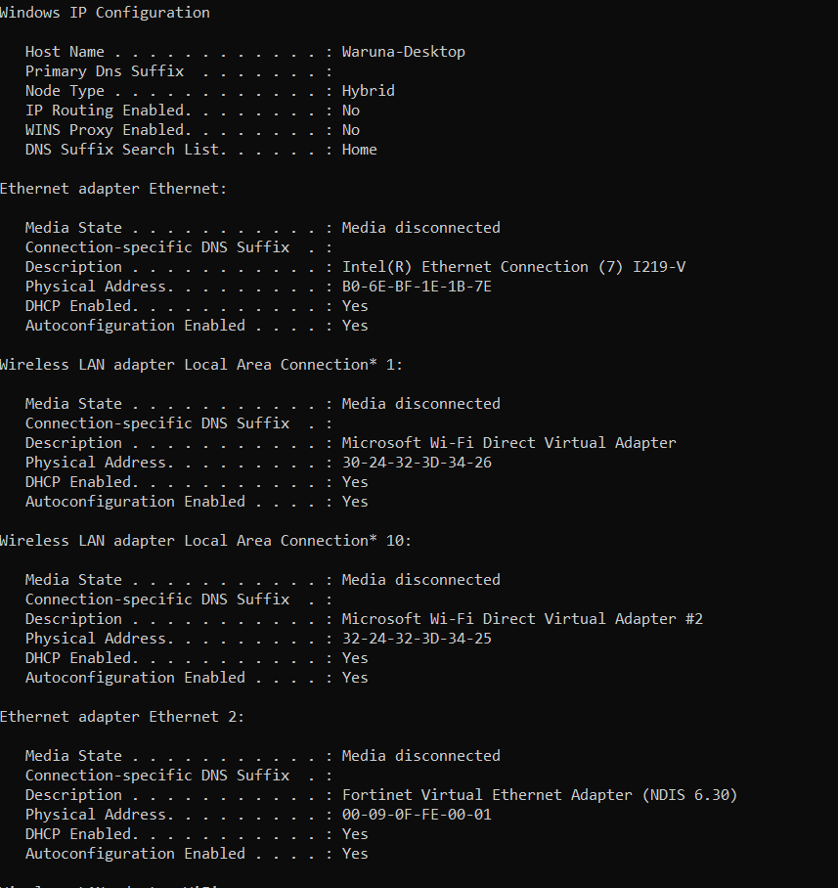Click the Intel(R) Ethernet Connection I219-V description
This screenshot has height=888, width=838.
tap(513, 267)
